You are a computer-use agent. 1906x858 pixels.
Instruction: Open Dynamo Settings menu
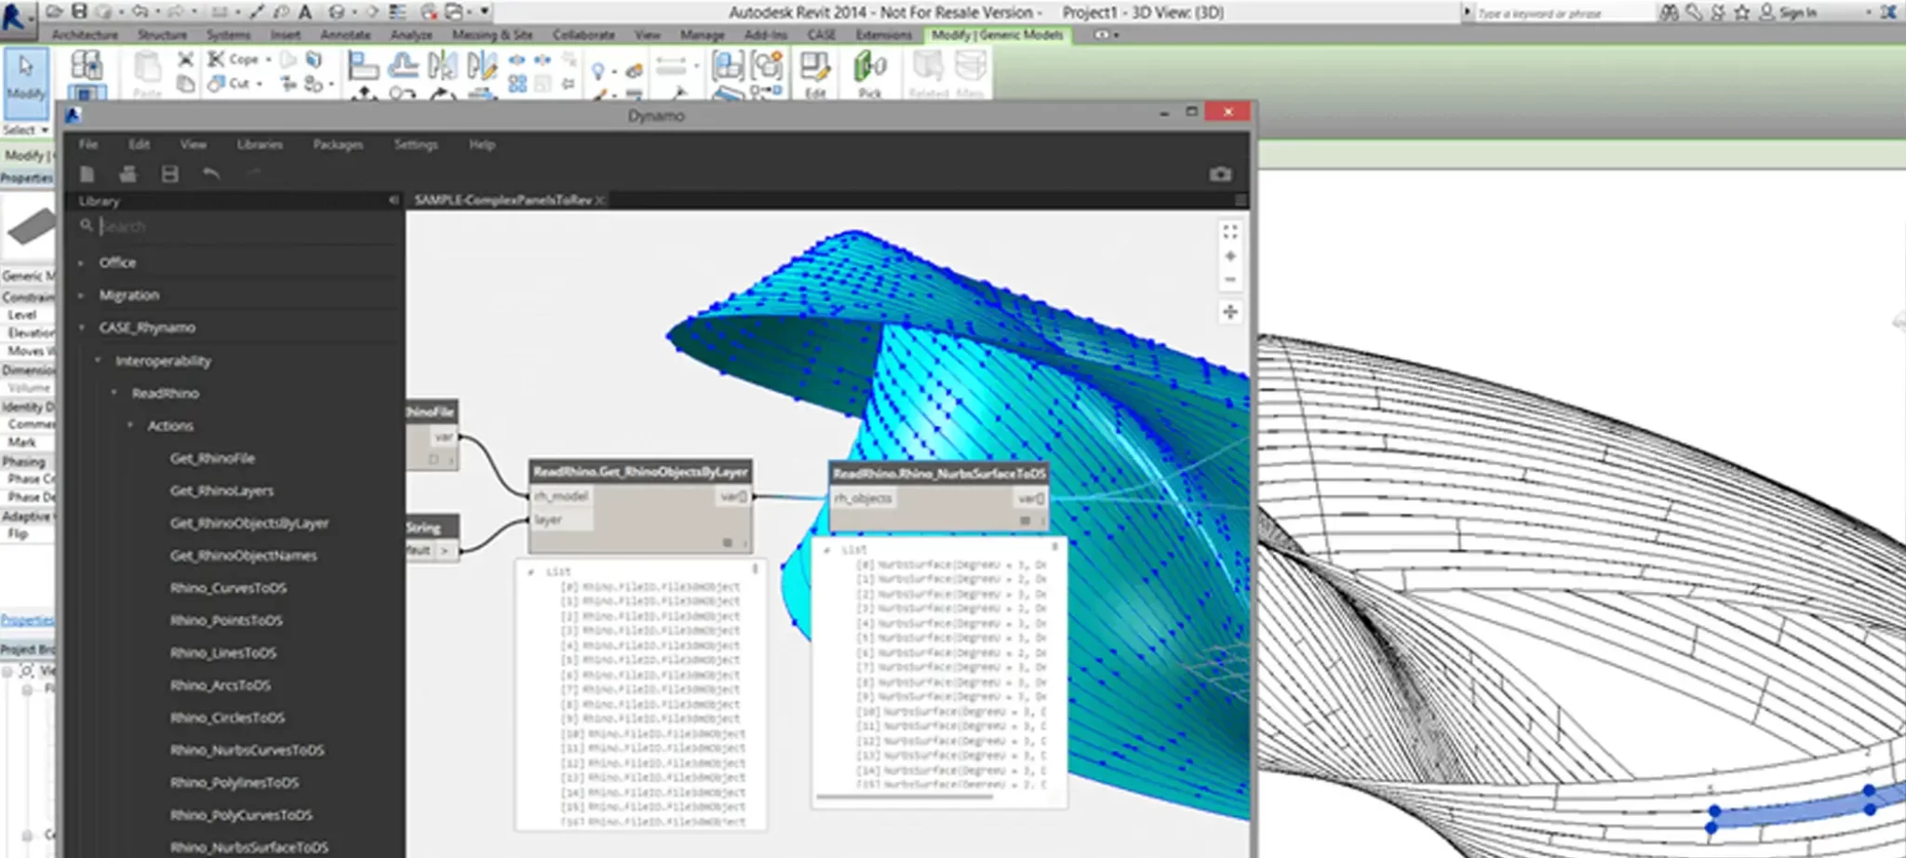[415, 144]
